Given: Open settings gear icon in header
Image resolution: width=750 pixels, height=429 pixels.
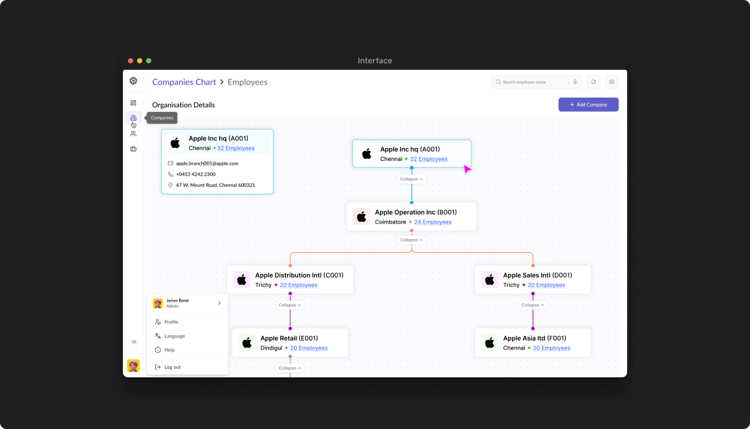Looking at the screenshot, I should [612, 82].
